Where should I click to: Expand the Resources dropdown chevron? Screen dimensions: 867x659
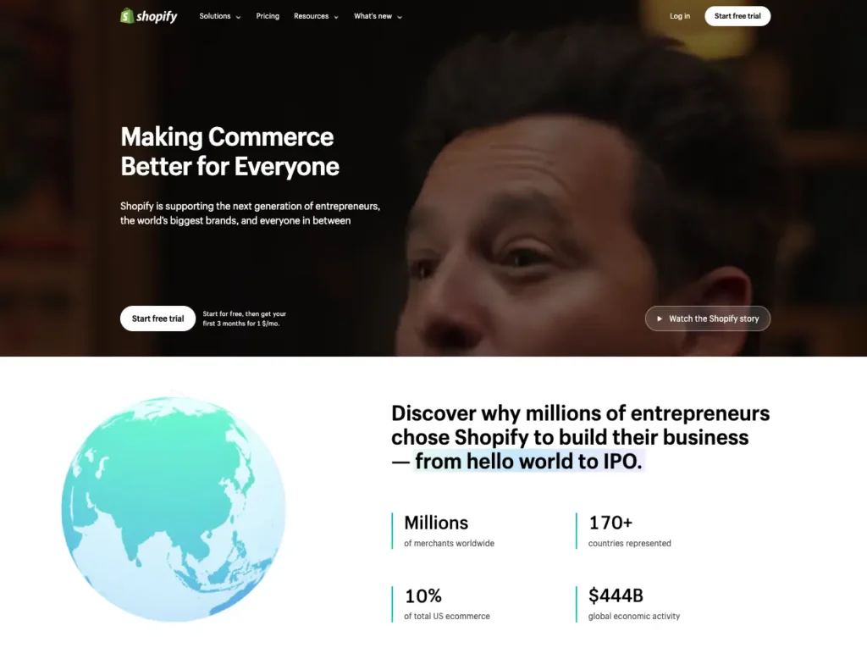coord(336,17)
